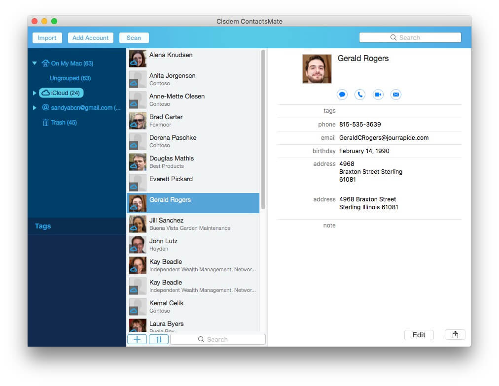The image size is (499, 386).
Task: Click phone number 815-535-3639
Action: tap(360, 124)
